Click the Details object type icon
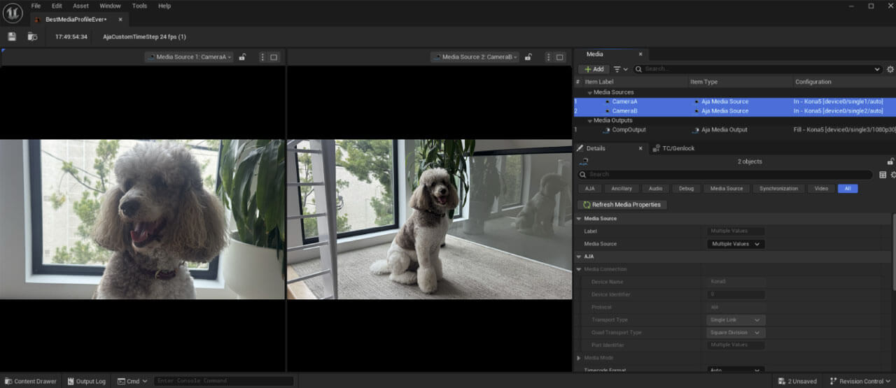Image resolution: width=896 pixels, height=388 pixels. pos(584,162)
